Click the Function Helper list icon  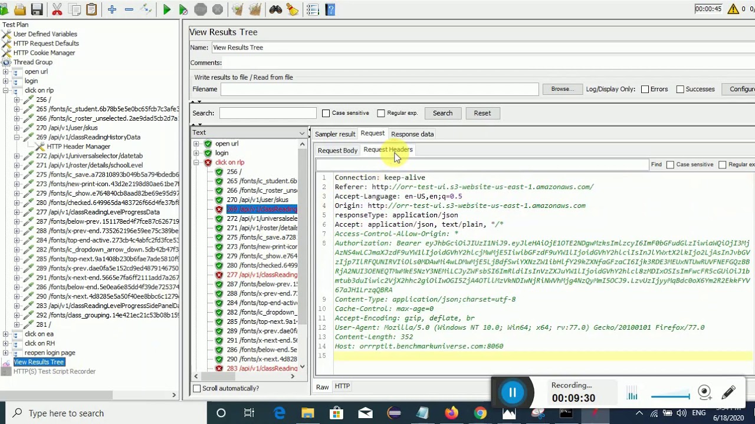coord(313,9)
